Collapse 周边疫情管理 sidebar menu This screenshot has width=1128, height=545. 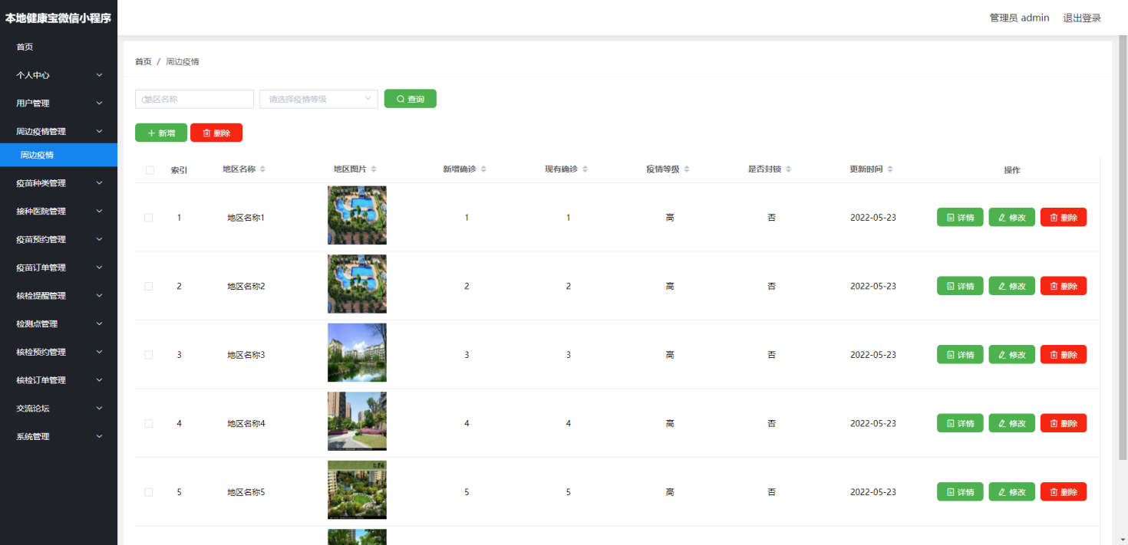pyautogui.click(x=58, y=131)
